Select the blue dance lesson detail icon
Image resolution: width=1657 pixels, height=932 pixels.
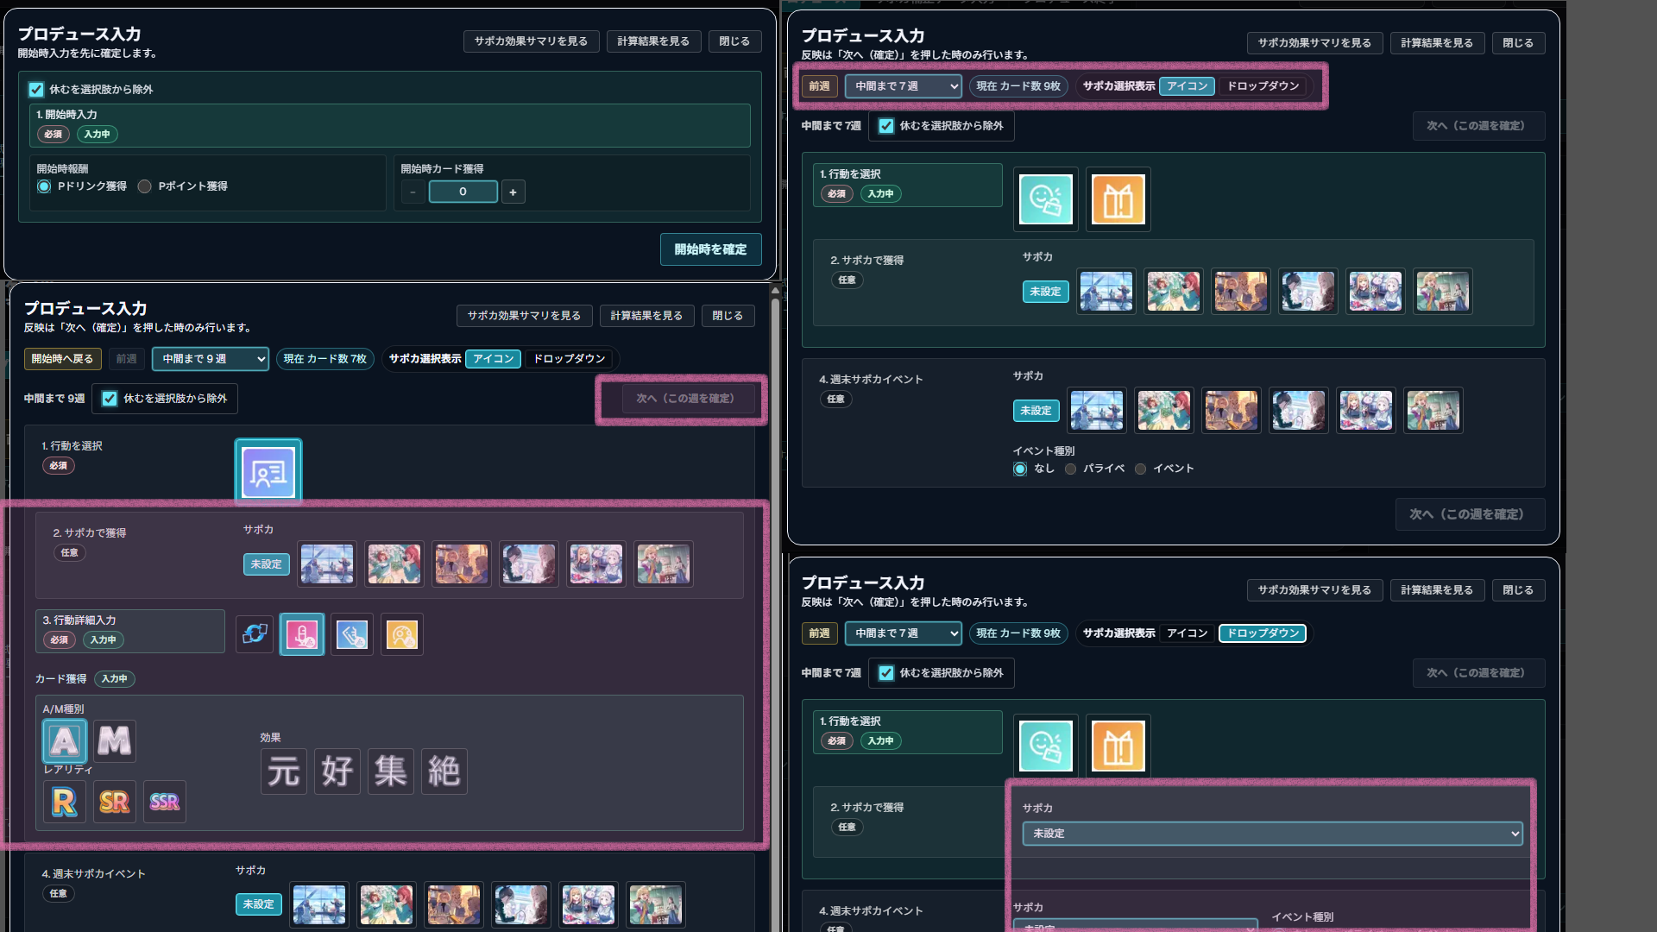point(352,634)
